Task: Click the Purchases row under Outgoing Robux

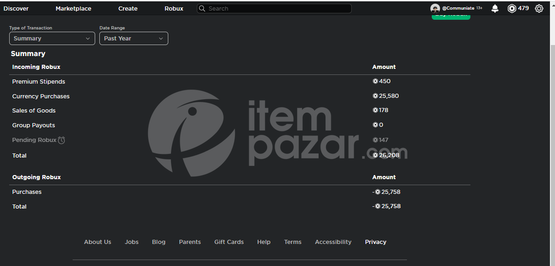Action: (27, 192)
